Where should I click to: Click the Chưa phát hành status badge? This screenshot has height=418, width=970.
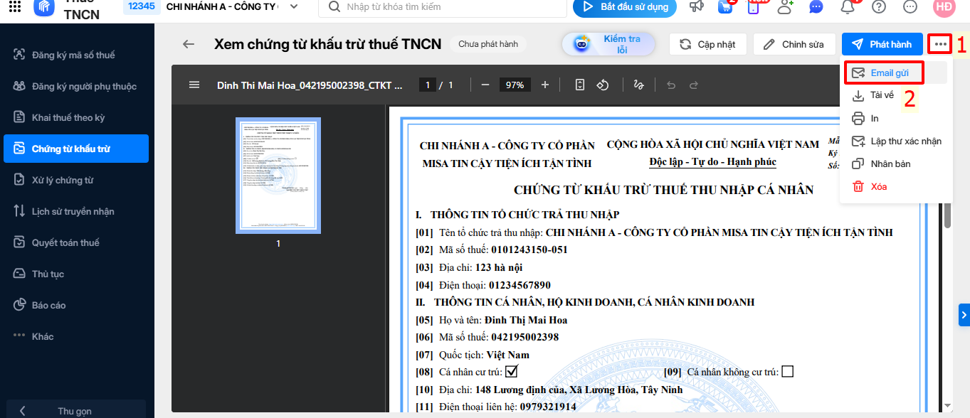[x=487, y=44]
